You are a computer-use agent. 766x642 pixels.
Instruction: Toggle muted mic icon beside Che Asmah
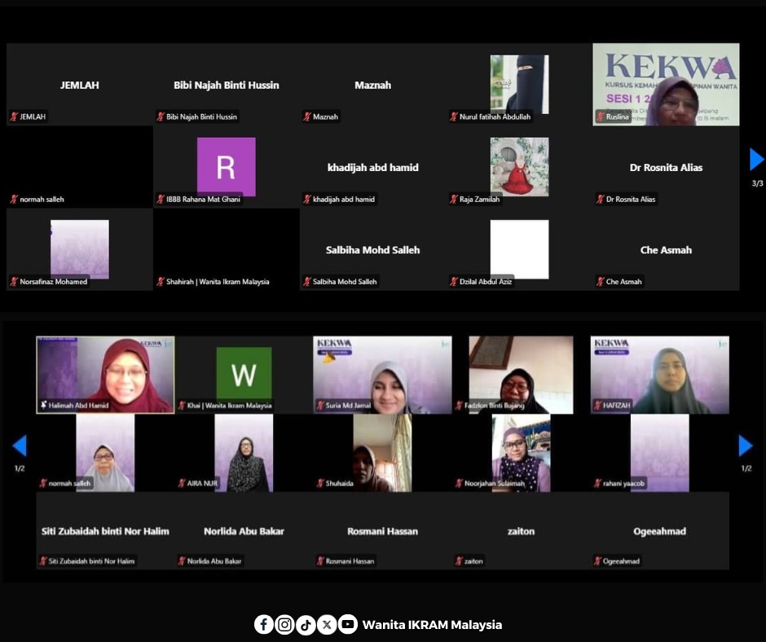600,282
